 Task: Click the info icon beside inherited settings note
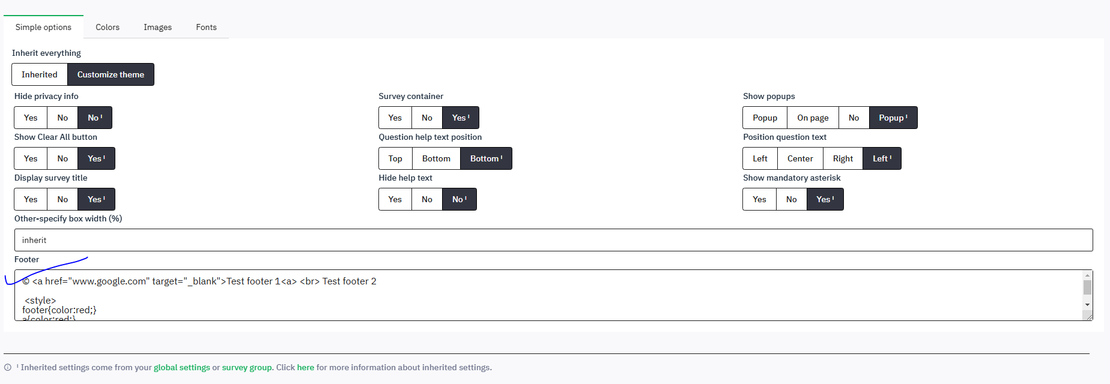point(8,368)
